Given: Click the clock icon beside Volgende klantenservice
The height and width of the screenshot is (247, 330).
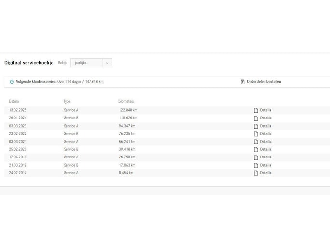Looking at the screenshot, I should pyautogui.click(x=12, y=82).
